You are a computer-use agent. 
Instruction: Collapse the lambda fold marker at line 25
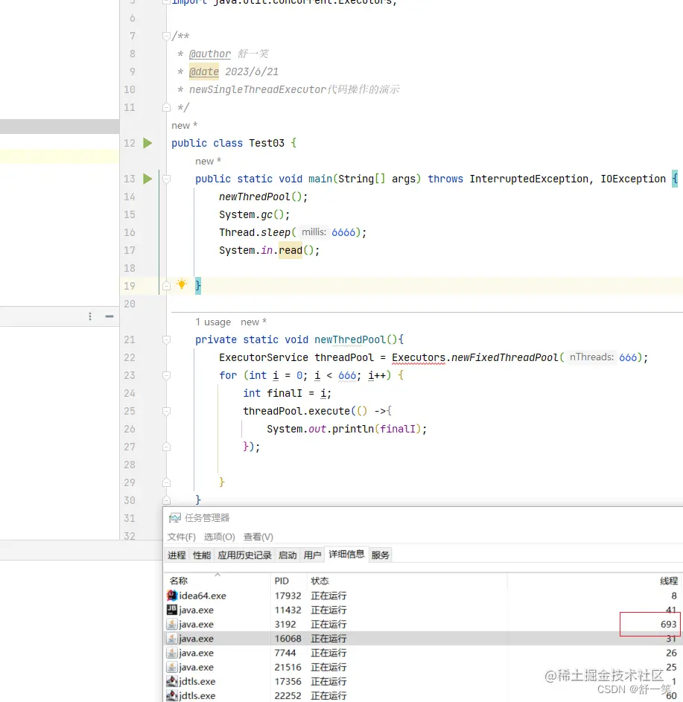[166, 411]
